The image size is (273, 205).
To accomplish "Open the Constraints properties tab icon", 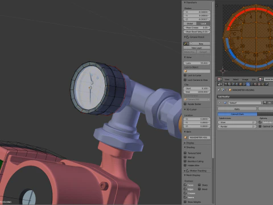I will pyautogui.click(x=244, y=84).
